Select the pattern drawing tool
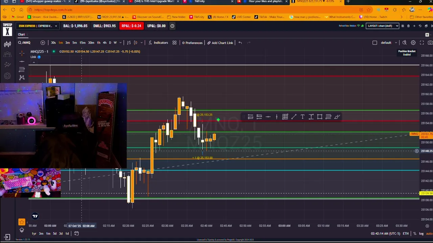This screenshot has width=433, height=243. click(x=22, y=78)
